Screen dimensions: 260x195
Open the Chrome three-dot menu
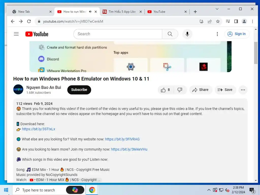click(252, 21)
